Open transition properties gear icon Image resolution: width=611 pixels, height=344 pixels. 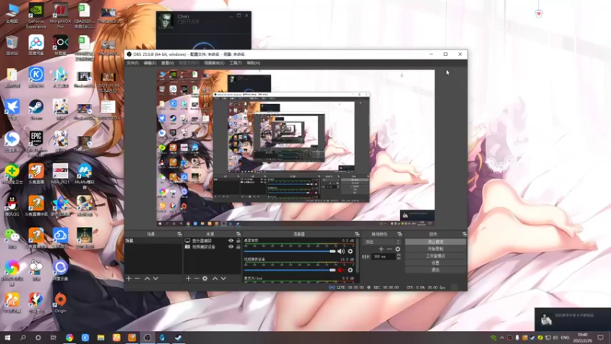[397, 249]
